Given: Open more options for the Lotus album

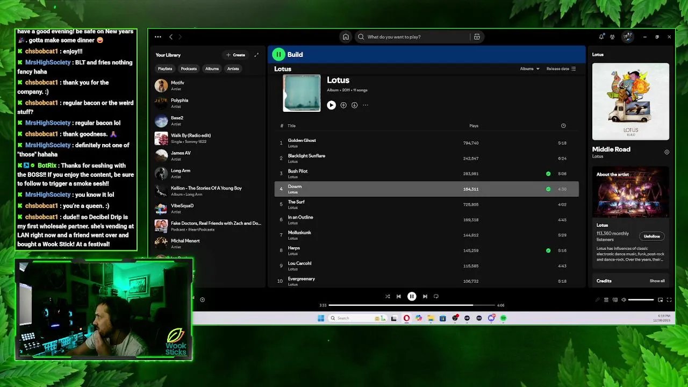Looking at the screenshot, I should coord(365,105).
